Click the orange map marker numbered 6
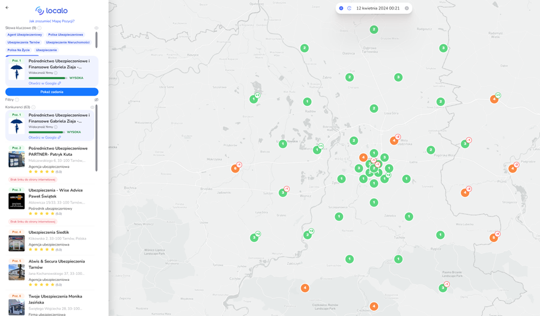The height and width of the screenshot is (316, 540). (x=235, y=168)
